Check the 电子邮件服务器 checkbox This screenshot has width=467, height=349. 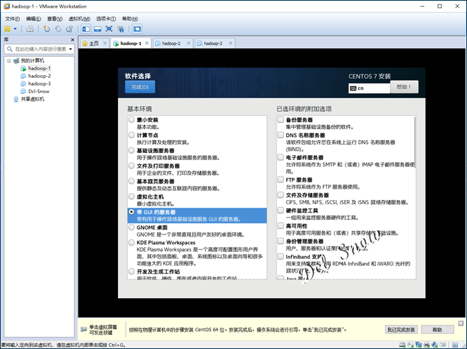(x=281, y=157)
